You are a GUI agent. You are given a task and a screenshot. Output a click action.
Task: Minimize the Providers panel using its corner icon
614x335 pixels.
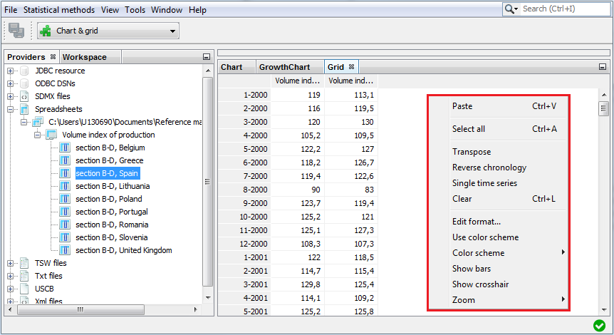[x=207, y=57]
